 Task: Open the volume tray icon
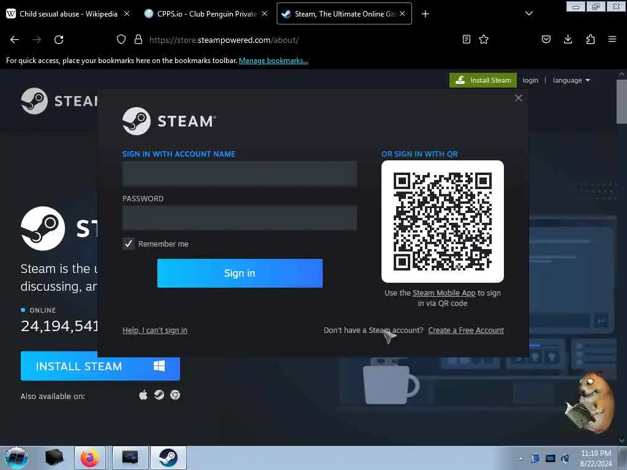(565, 458)
